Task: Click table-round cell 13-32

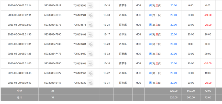Action: [x=107, y=54]
